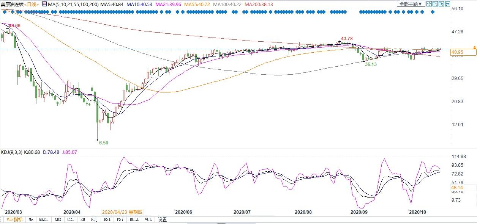Show the VOL indicator tab
This screenshot has width=477, height=224.
click(148, 219)
